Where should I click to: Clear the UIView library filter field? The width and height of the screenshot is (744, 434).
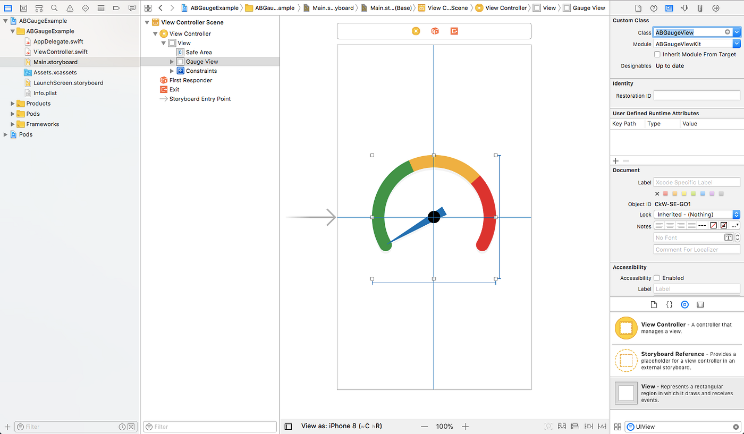pos(737,427)
